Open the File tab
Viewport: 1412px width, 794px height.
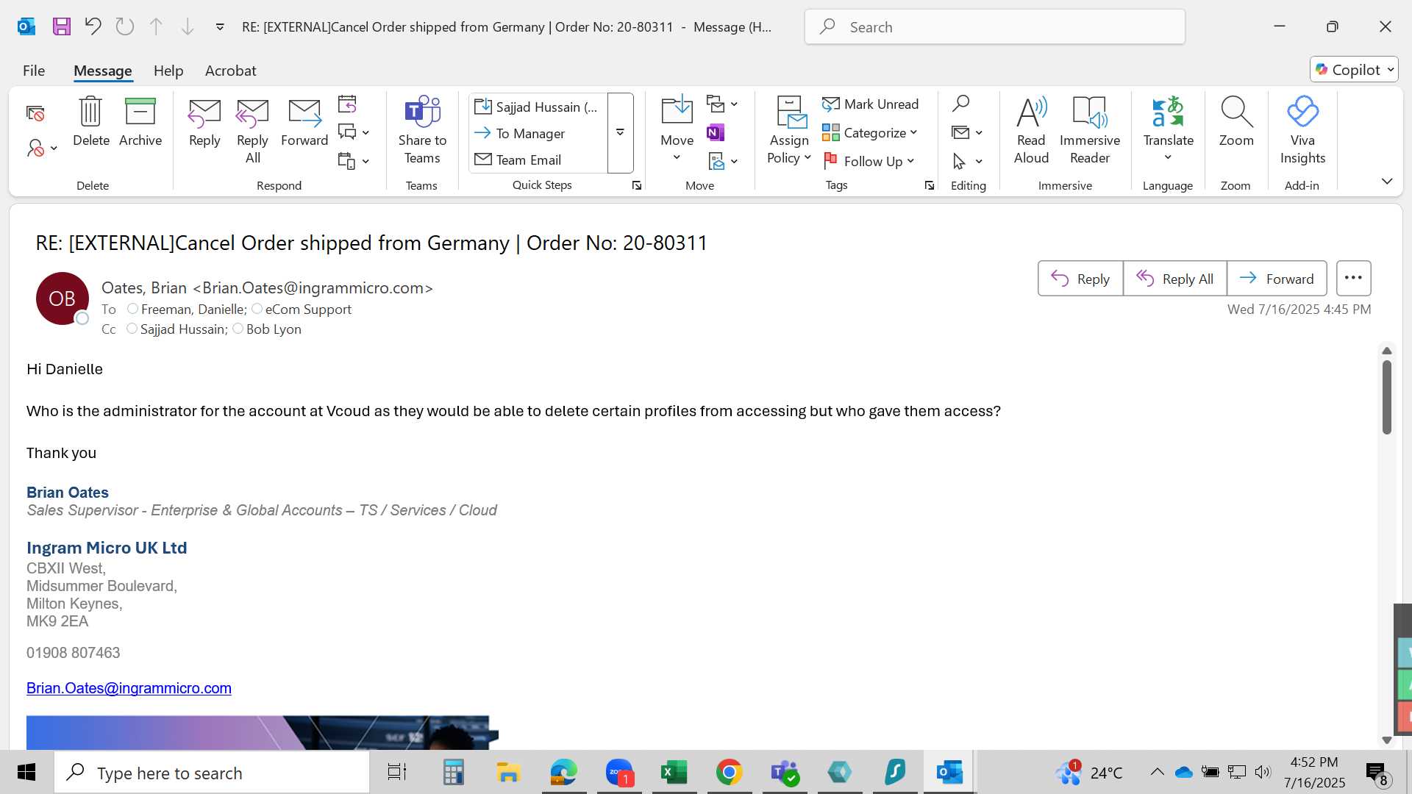34,71
